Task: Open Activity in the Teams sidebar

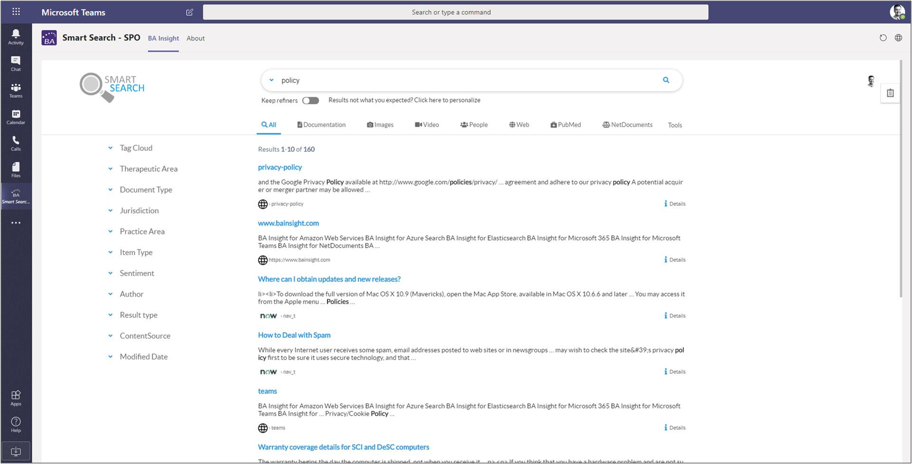Action: (16, 37)
